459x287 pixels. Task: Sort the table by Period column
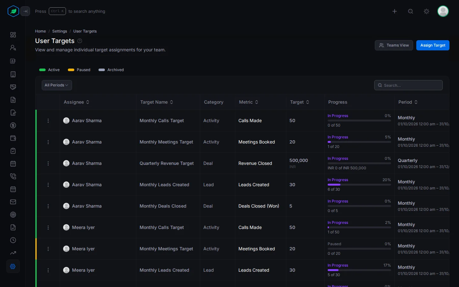pyautogui.click(x=408, y=102)
